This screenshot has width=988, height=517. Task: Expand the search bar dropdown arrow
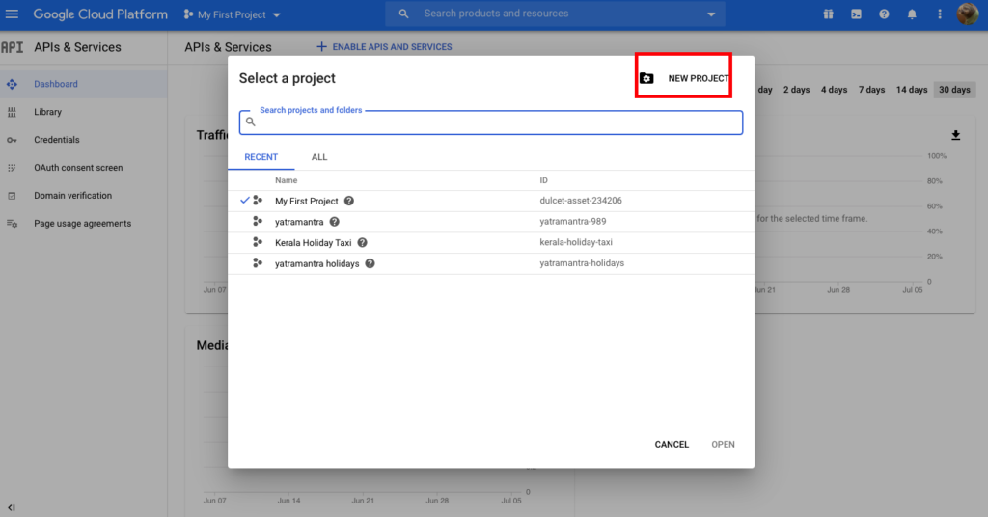click(x=711, y=14)
